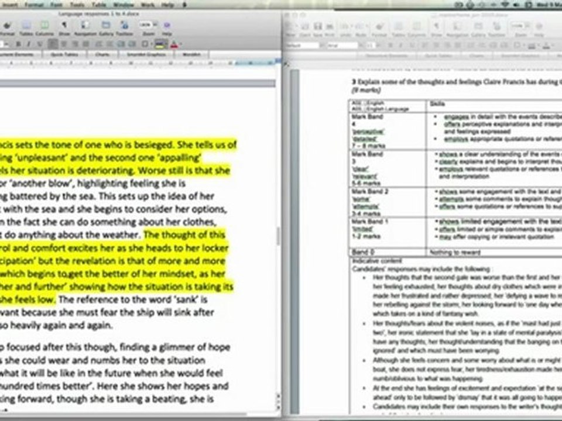Click borders icon in left window
The width and height of the screenshot is (562, 421).
pos(145,44)
